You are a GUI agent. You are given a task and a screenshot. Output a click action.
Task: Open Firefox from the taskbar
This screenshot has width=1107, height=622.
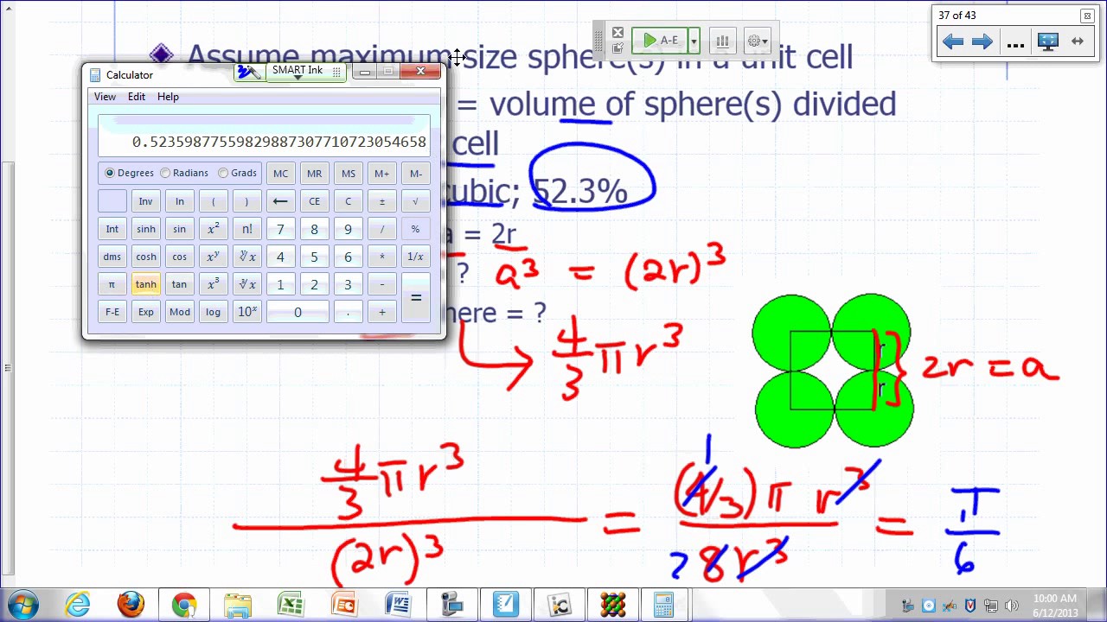131,605
